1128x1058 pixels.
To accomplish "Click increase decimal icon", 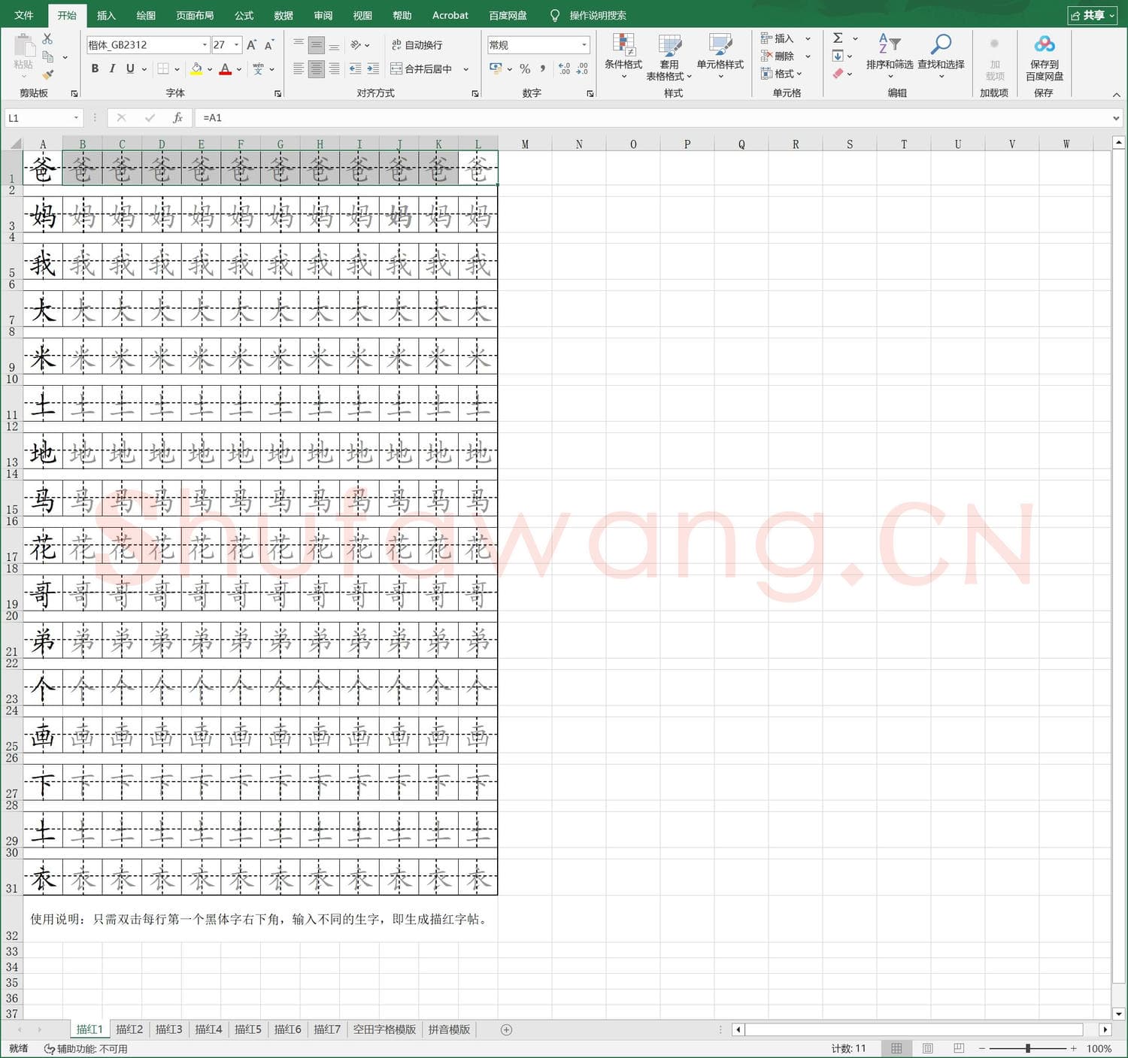I will tap(564, 68).
